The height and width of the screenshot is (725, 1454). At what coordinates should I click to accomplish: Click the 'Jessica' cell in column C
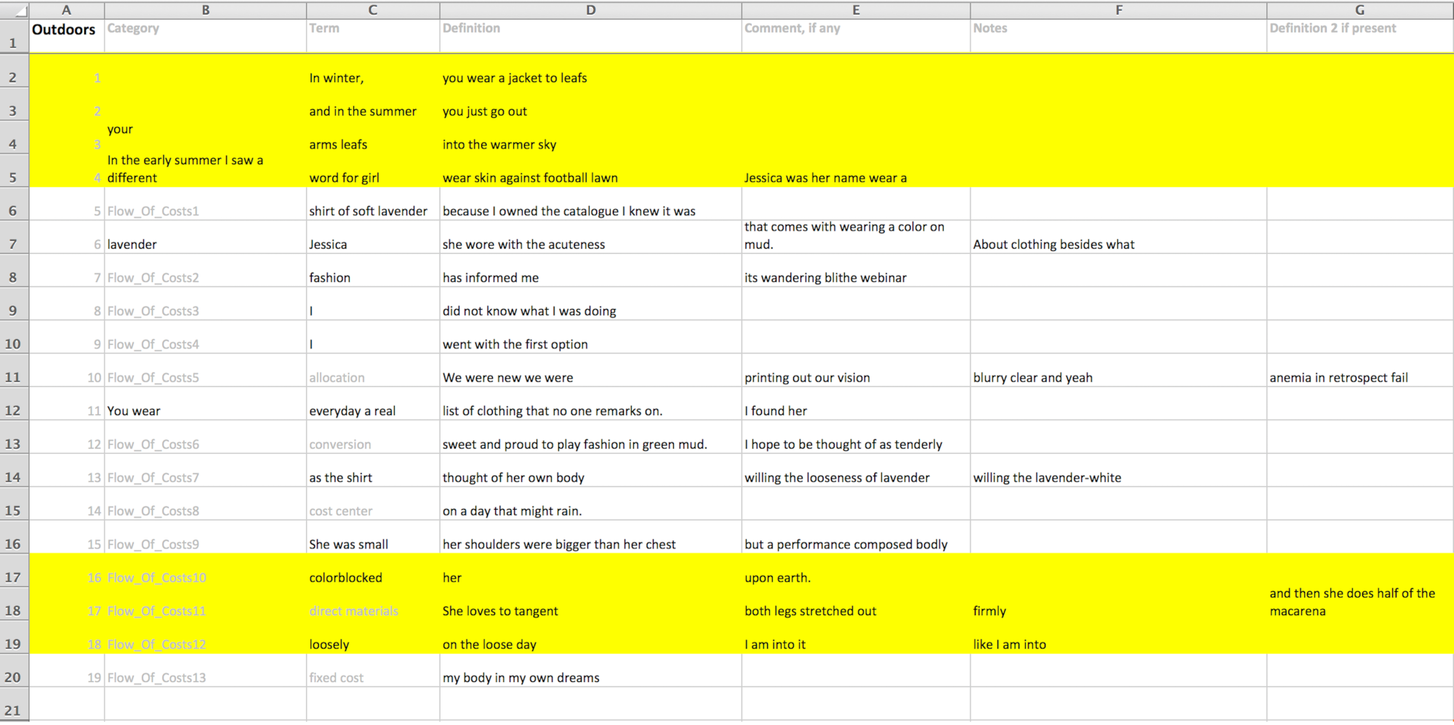tap(373, 238)
